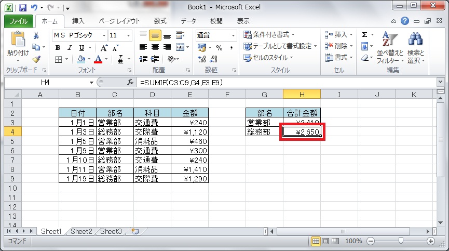Image resolution: width=449 pixels, height=251 pixels.
Task: Toggle Bold formatting
Action: [58, 48]
